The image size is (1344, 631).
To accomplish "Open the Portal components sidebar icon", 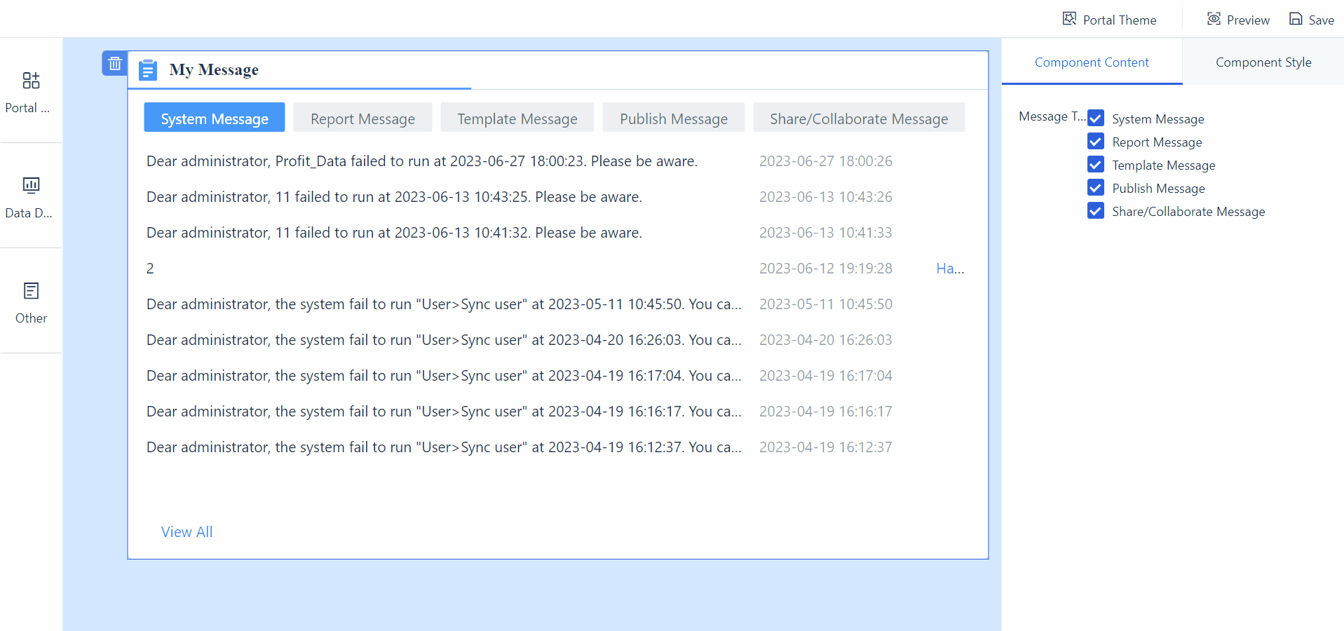I will tap(31, 81).
